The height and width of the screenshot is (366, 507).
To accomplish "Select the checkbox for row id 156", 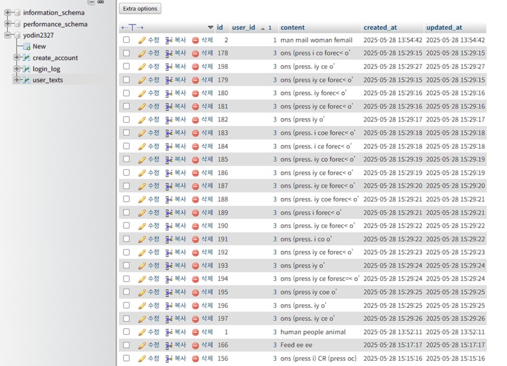I will [x=127, y=358].
